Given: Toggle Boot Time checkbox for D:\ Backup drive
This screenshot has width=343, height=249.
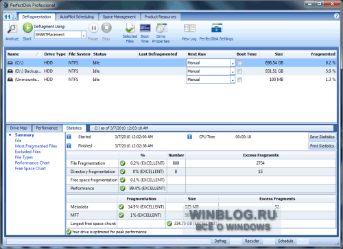Looking at the screenshot, I should 239,71.
